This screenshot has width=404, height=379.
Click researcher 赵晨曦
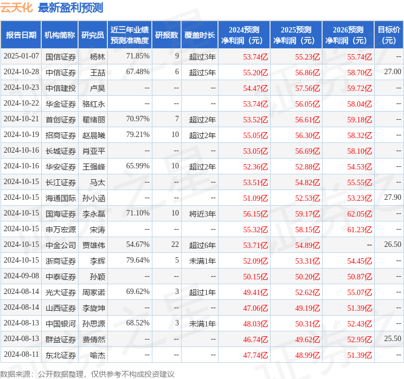94,135
